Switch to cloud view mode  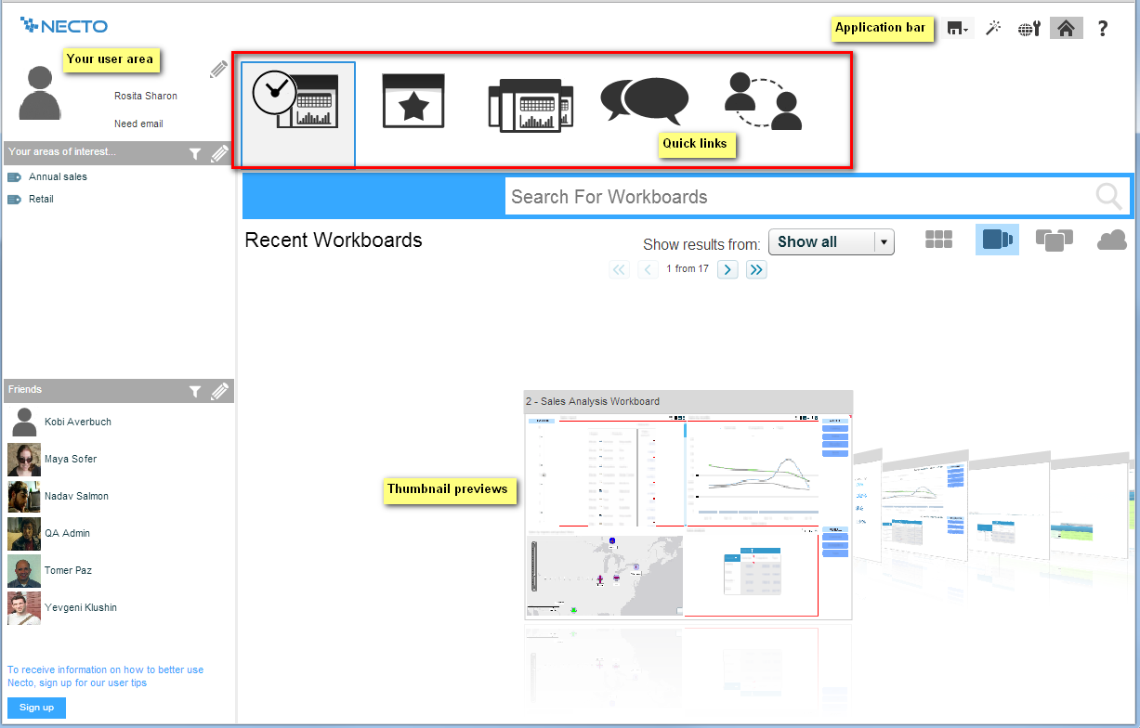coord(1111,240)
